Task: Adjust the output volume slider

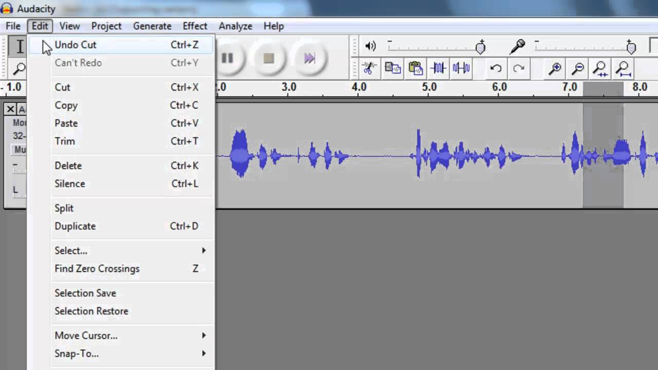Action: click(480, 47)
